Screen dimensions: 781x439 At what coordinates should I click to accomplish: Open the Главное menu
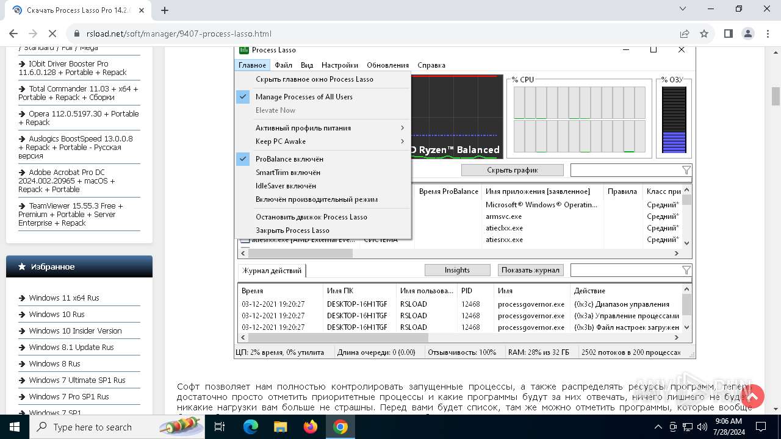pos(252,65)
